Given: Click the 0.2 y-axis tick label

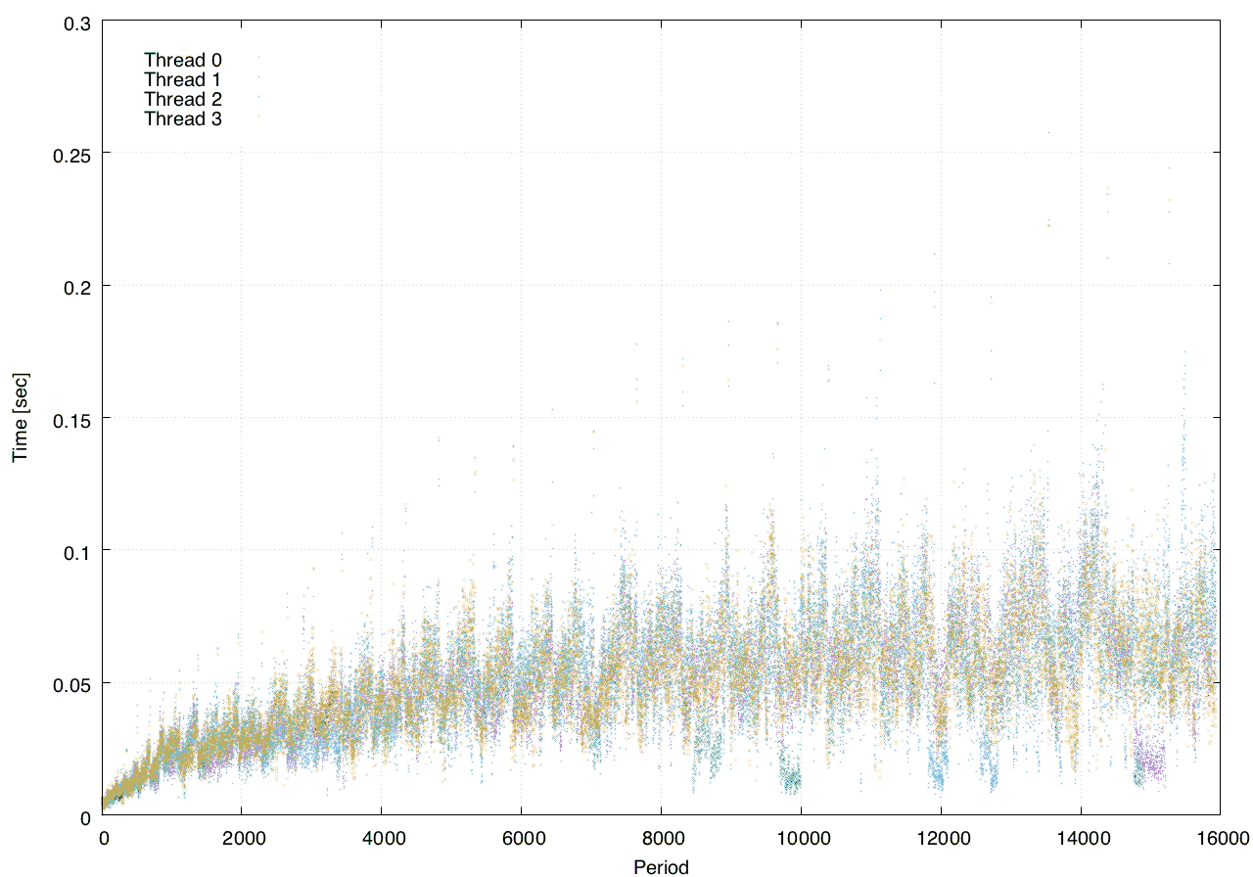Looking at the screenshot, I should [x=76, y=286].
